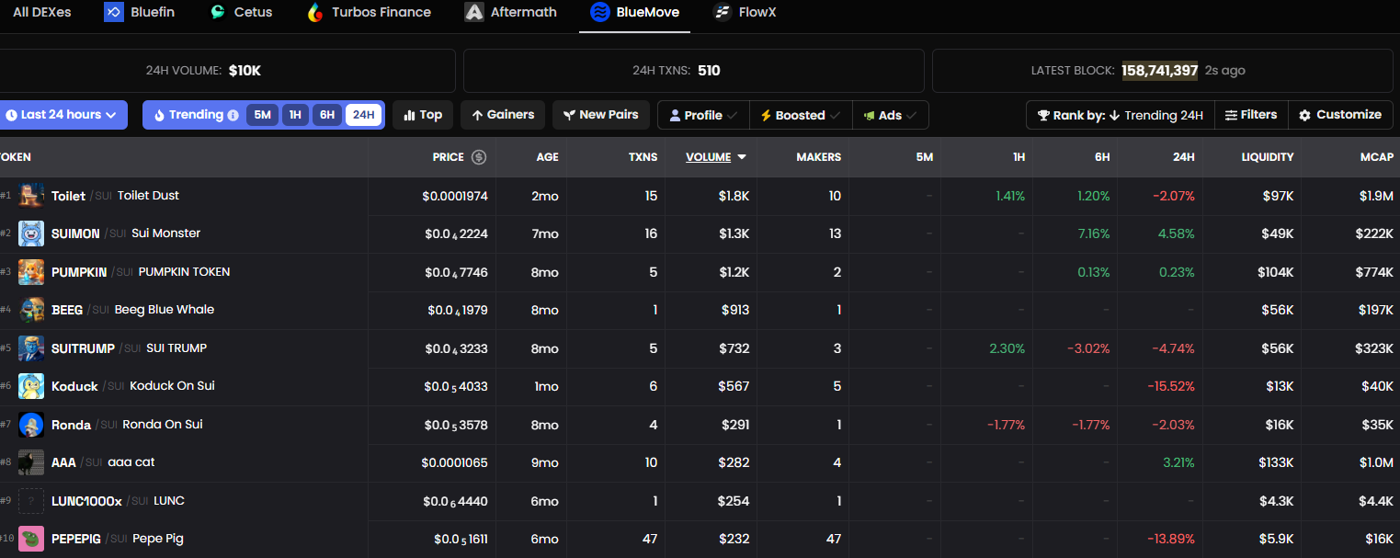This screenshot has height=558, width=1400.
Task: Sort by the AGE column header
Action: click(547, 157)
